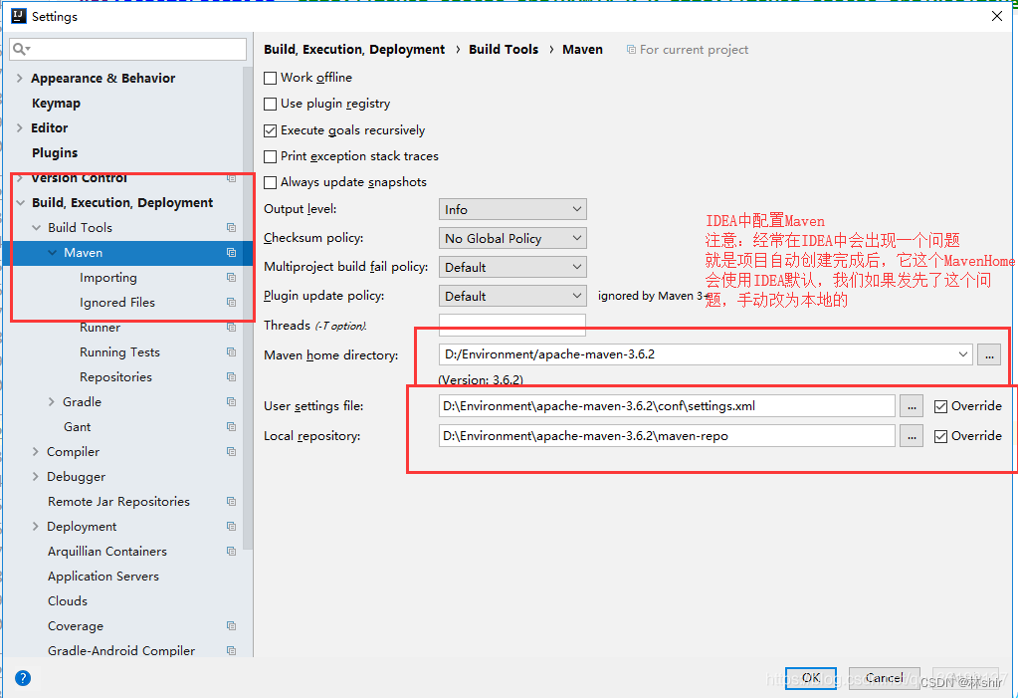The image size is (1018, 698).
Task: Click Build Tools in the breadcrumb
Action: [504, 50]
